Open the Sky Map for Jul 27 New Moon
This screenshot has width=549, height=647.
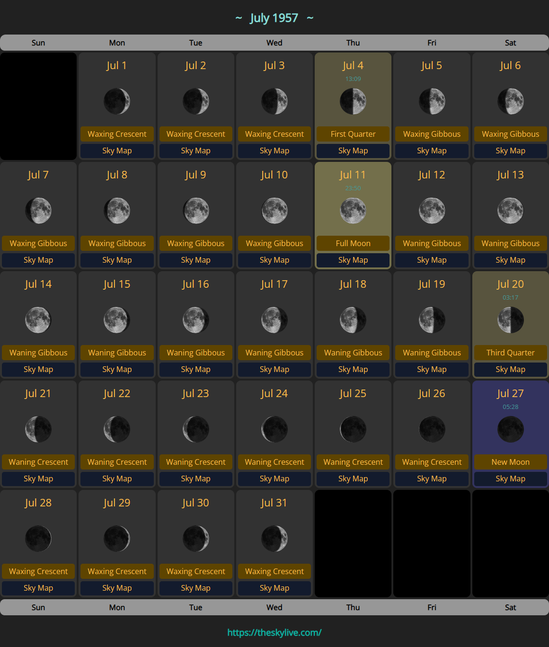[510, 479]
